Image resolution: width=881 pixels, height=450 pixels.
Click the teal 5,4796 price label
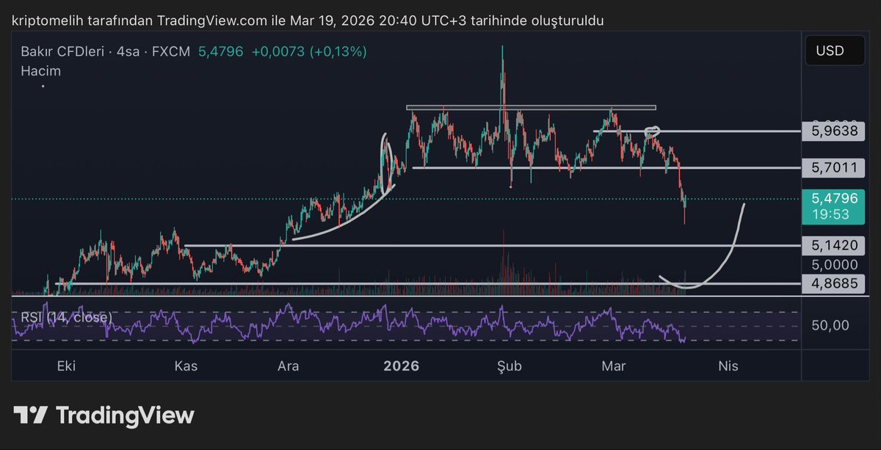(x=835, y=198)
